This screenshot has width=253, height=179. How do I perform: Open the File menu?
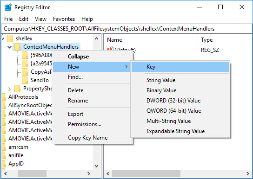pos(8,19)
